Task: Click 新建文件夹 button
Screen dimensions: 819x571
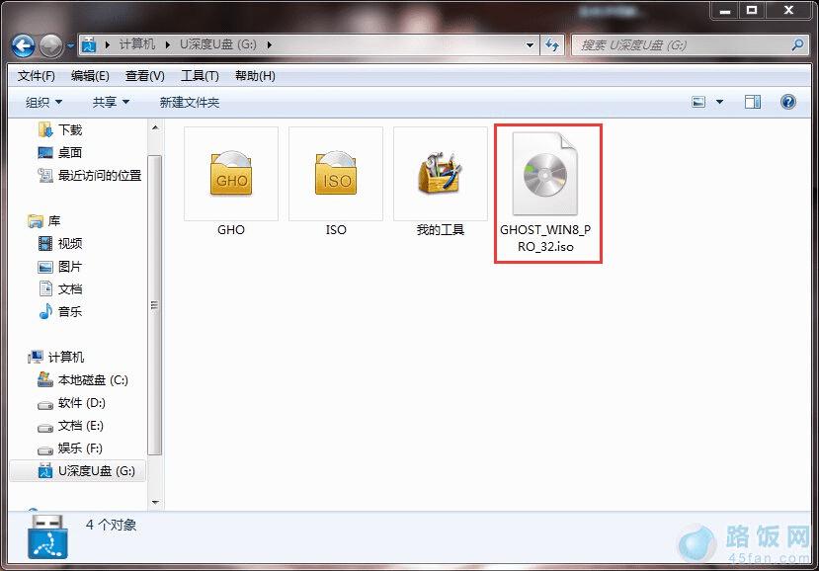Action: (189, 102)
